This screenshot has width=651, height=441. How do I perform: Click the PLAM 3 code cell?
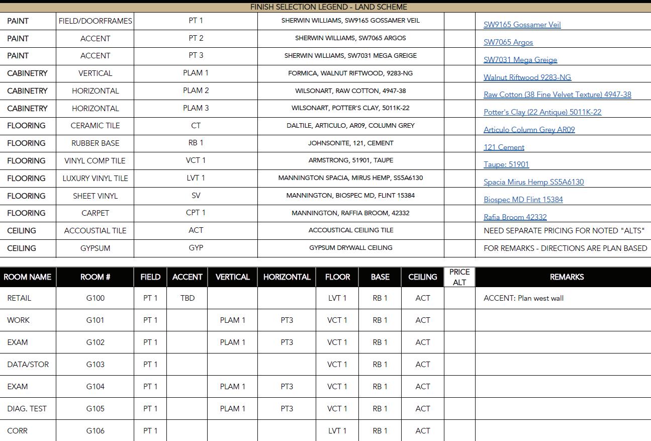(196, 108)
